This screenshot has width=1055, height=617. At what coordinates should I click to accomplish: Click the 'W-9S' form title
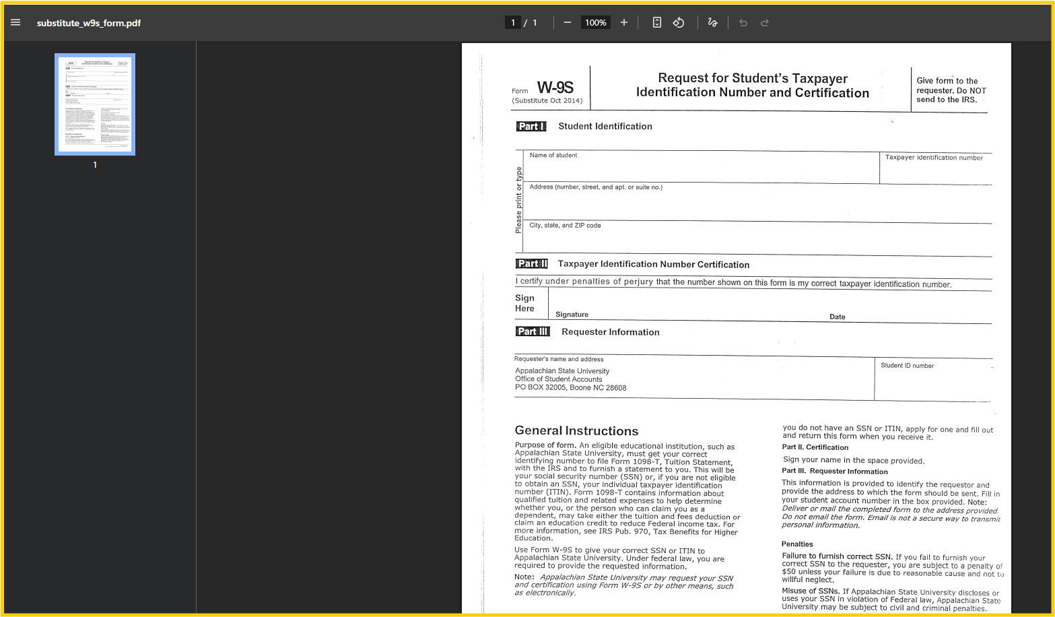tap(555, 88)
